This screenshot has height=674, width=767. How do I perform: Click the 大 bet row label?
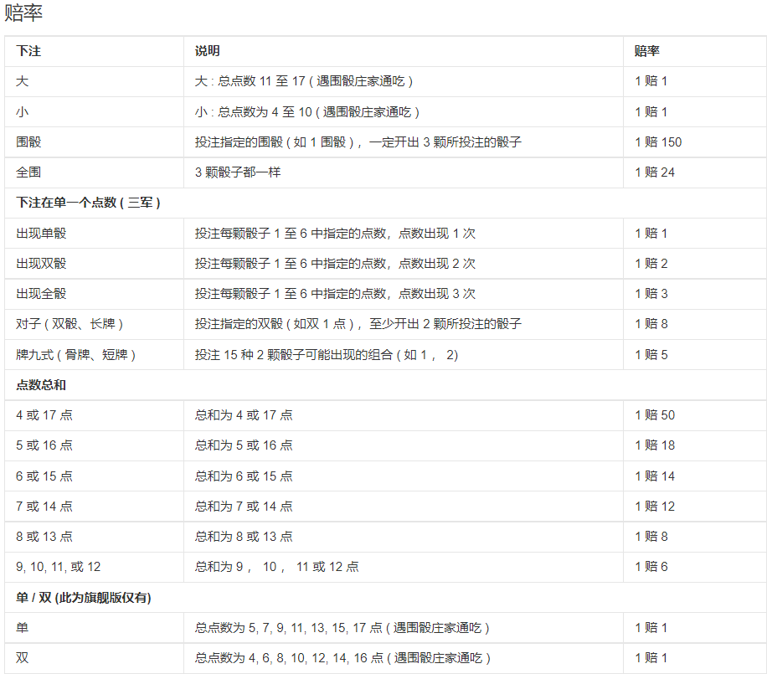pos(22,81)
